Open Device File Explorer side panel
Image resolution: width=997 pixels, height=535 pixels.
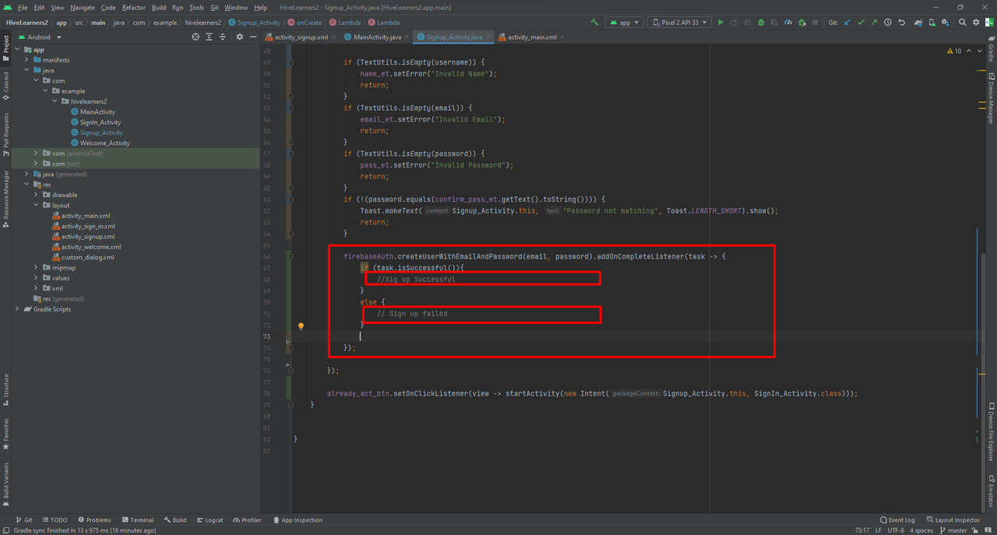[x=991, y=432]
